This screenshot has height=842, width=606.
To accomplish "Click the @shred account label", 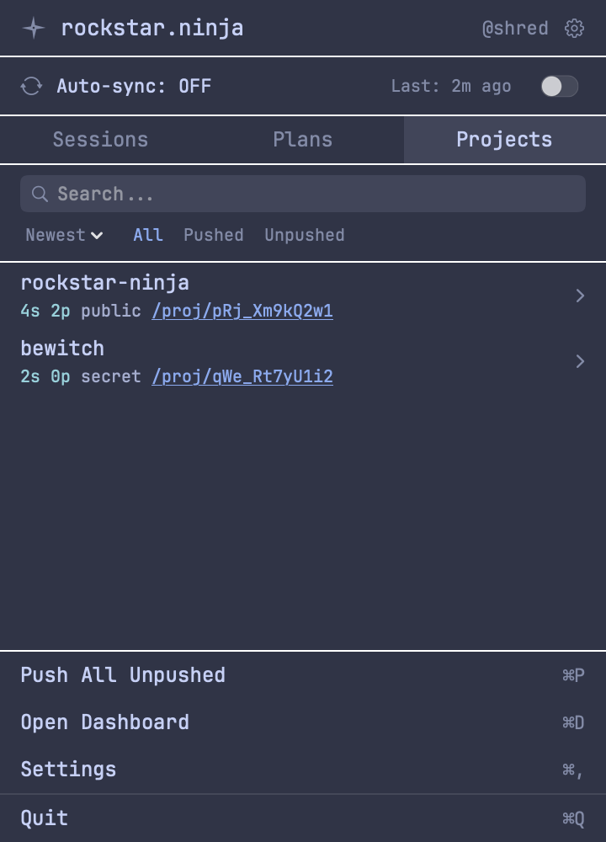I will click(517, 28).
